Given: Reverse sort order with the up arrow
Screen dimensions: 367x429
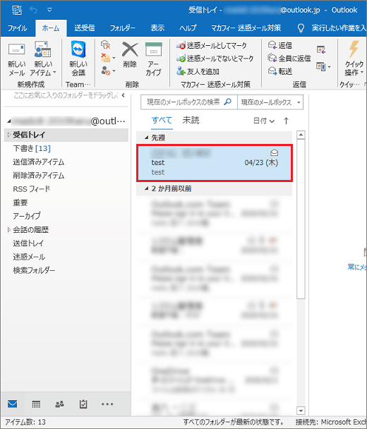Looking at the screenshot, I should pos(287,121).
